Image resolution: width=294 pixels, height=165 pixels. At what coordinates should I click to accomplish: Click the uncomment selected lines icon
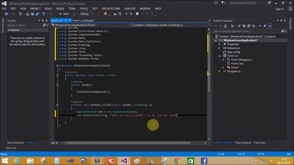(131, 14)
